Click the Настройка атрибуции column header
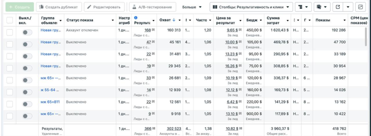Viewport: 371px width, 136px height. 124,20
